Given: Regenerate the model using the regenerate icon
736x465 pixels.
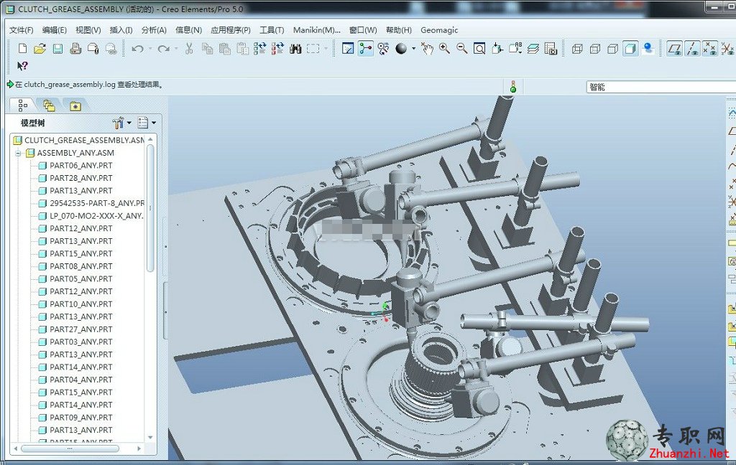Looking at the screenshot, I should coord(259,48).
